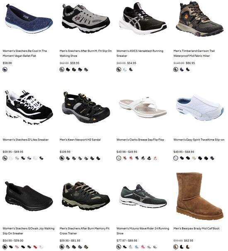Select the navy swatch under Skechers ballet flat

(5, 70)
